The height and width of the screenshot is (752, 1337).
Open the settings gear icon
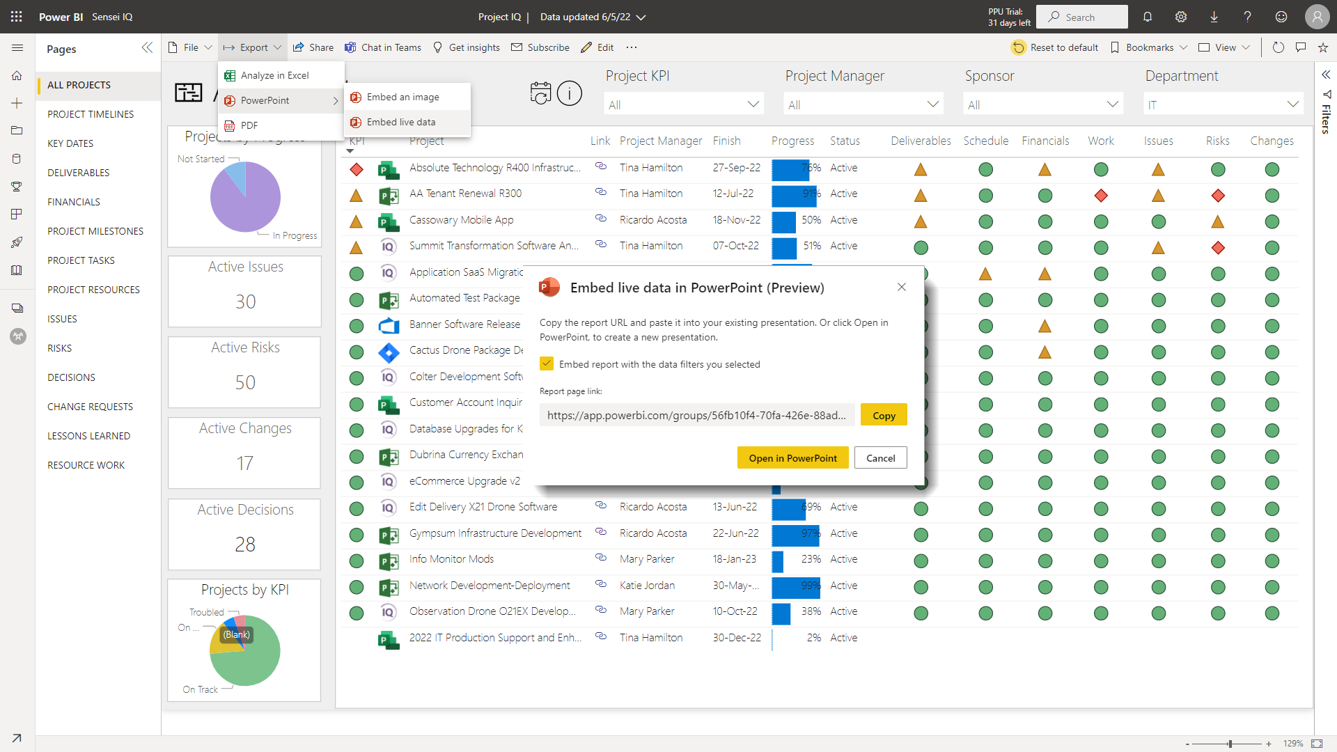[1181, 17]
